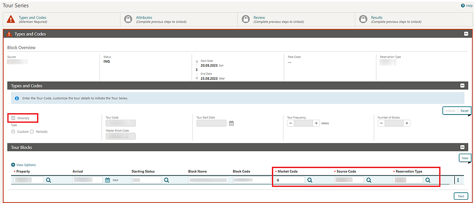Image resolution: width=474 pixels, height=203 pixels.
Task: Toggle the Itinerary checkbox
Action: [13, 118]
